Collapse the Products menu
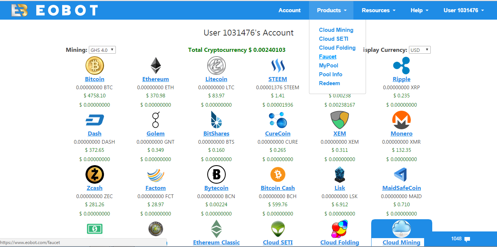This screenshot has width=497, height=247. click(x=332, y=10)
